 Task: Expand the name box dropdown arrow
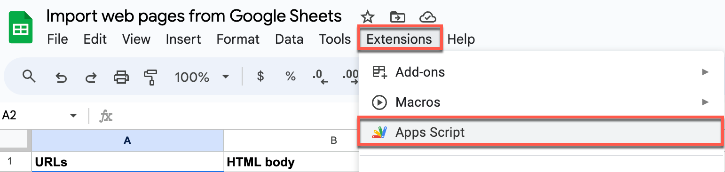(73, 116)
